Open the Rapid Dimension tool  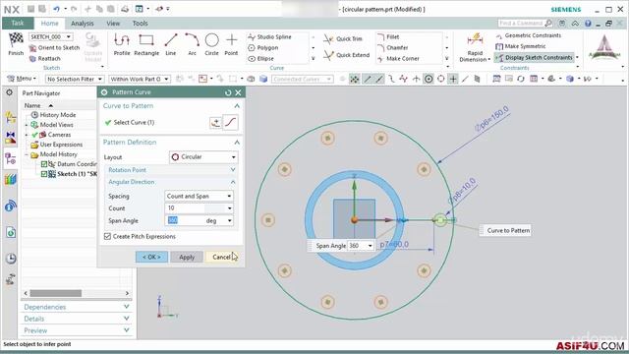pyautogui.click(x=475, y=48)
